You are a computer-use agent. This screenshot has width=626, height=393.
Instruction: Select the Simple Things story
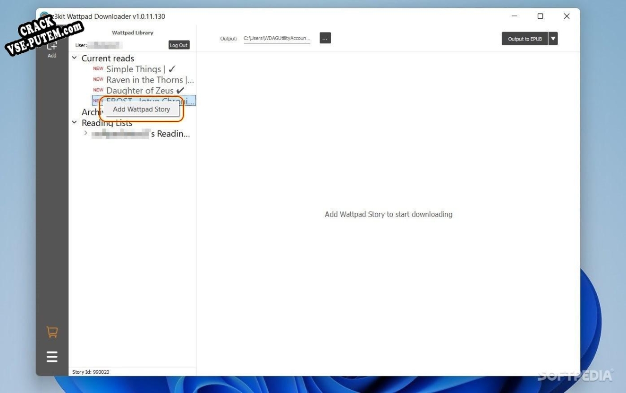(x=141, y=69)
